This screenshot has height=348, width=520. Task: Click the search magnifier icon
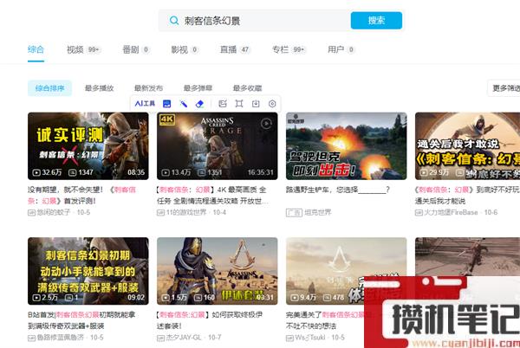pyautogui.click(x=174, y=21)
